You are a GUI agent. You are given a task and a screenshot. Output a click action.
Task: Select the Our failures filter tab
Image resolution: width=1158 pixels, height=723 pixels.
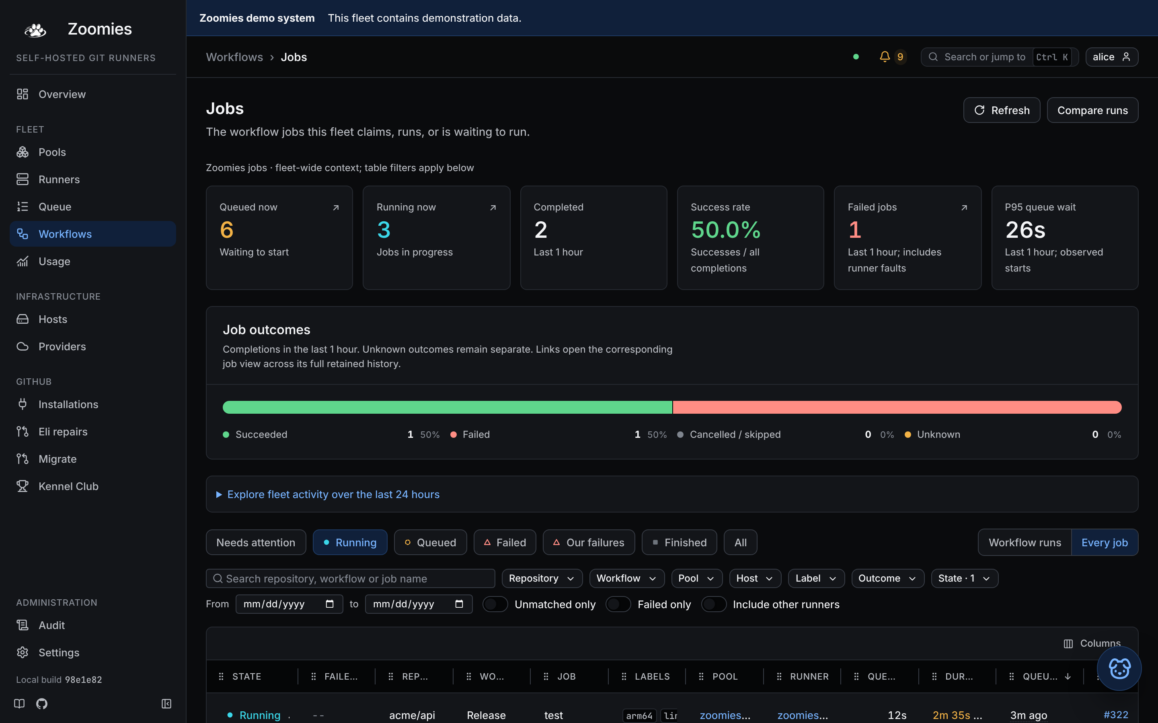[x=588, y=542]
